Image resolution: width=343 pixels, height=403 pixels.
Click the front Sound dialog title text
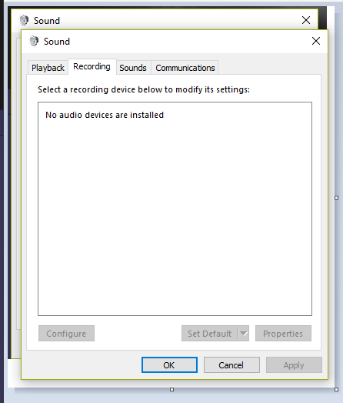point(57,42)
